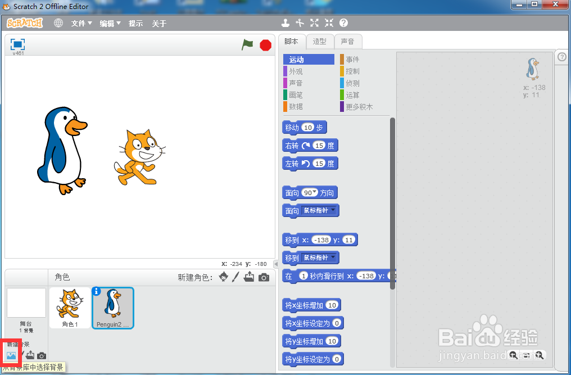The width and height of the screenshot is (571, 375).
Task: Open the language globe menu
Action: (58, 23)
